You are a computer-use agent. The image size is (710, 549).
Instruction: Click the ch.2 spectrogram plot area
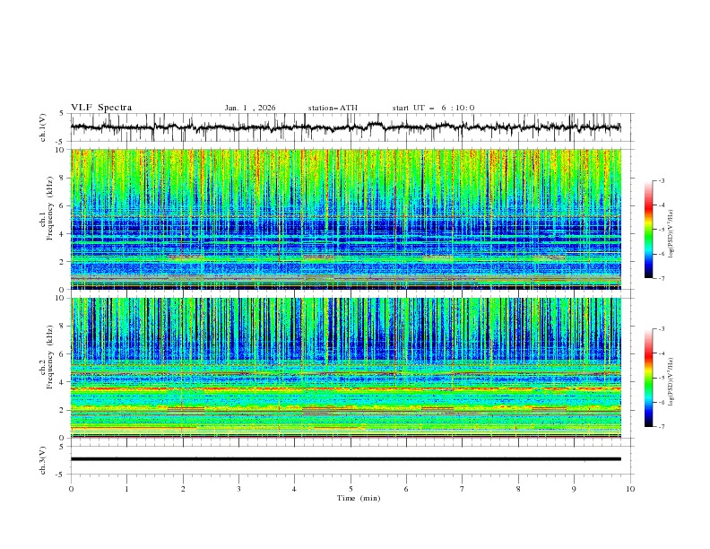coord(346,368)
